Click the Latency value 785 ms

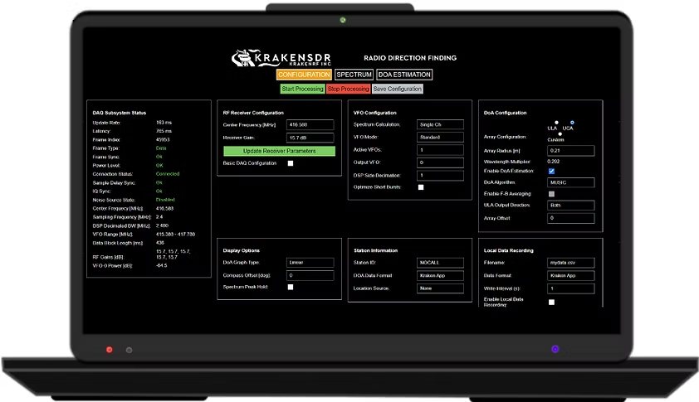coord(164,131)
